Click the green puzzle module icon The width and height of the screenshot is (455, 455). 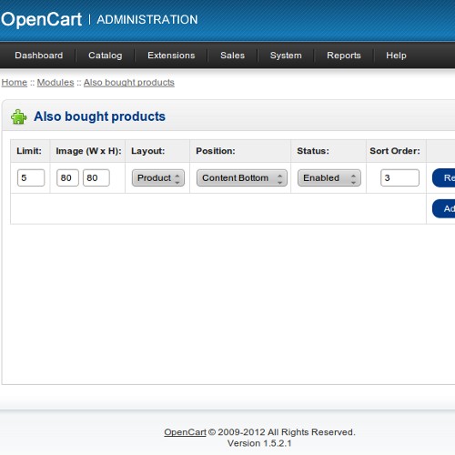tap(19, 116)
